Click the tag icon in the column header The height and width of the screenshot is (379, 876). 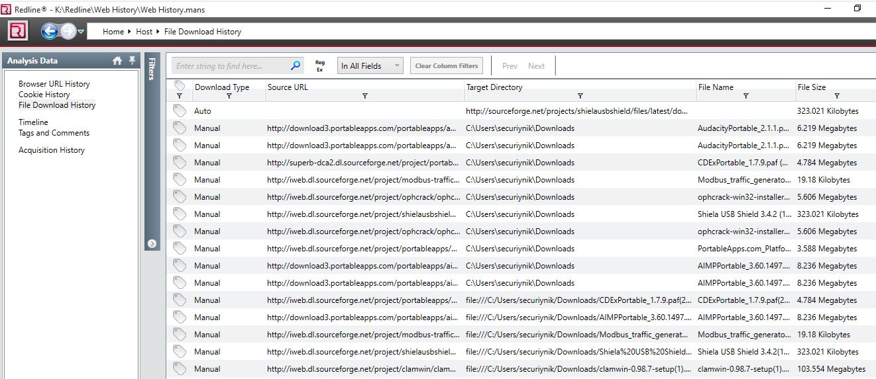click(x=180, y=86)
